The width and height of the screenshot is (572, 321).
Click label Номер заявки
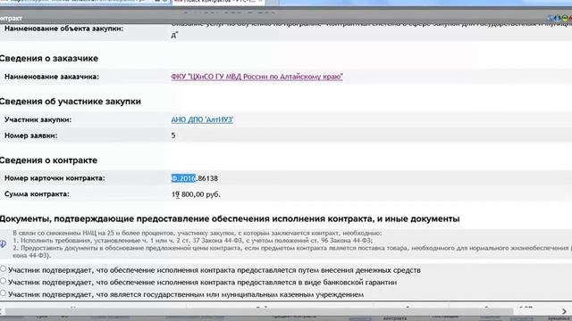31,136
